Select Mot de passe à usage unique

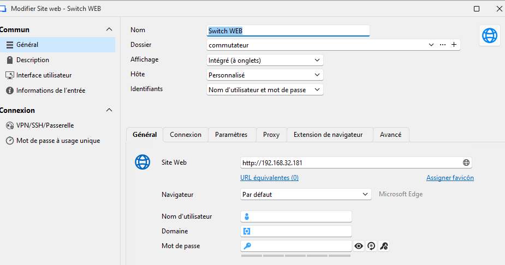[57, 141]
